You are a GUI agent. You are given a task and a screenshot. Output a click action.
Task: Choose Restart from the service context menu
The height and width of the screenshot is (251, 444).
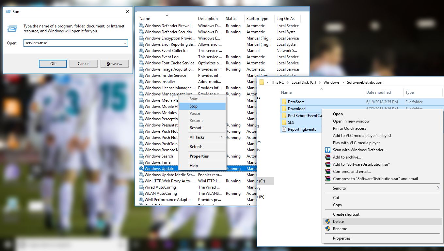click(x=202, y=128)
